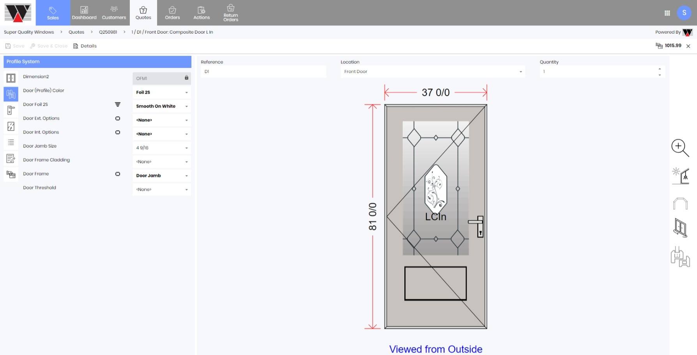Toggle the Door Ext. Options link icon

[x=118, y=119]
